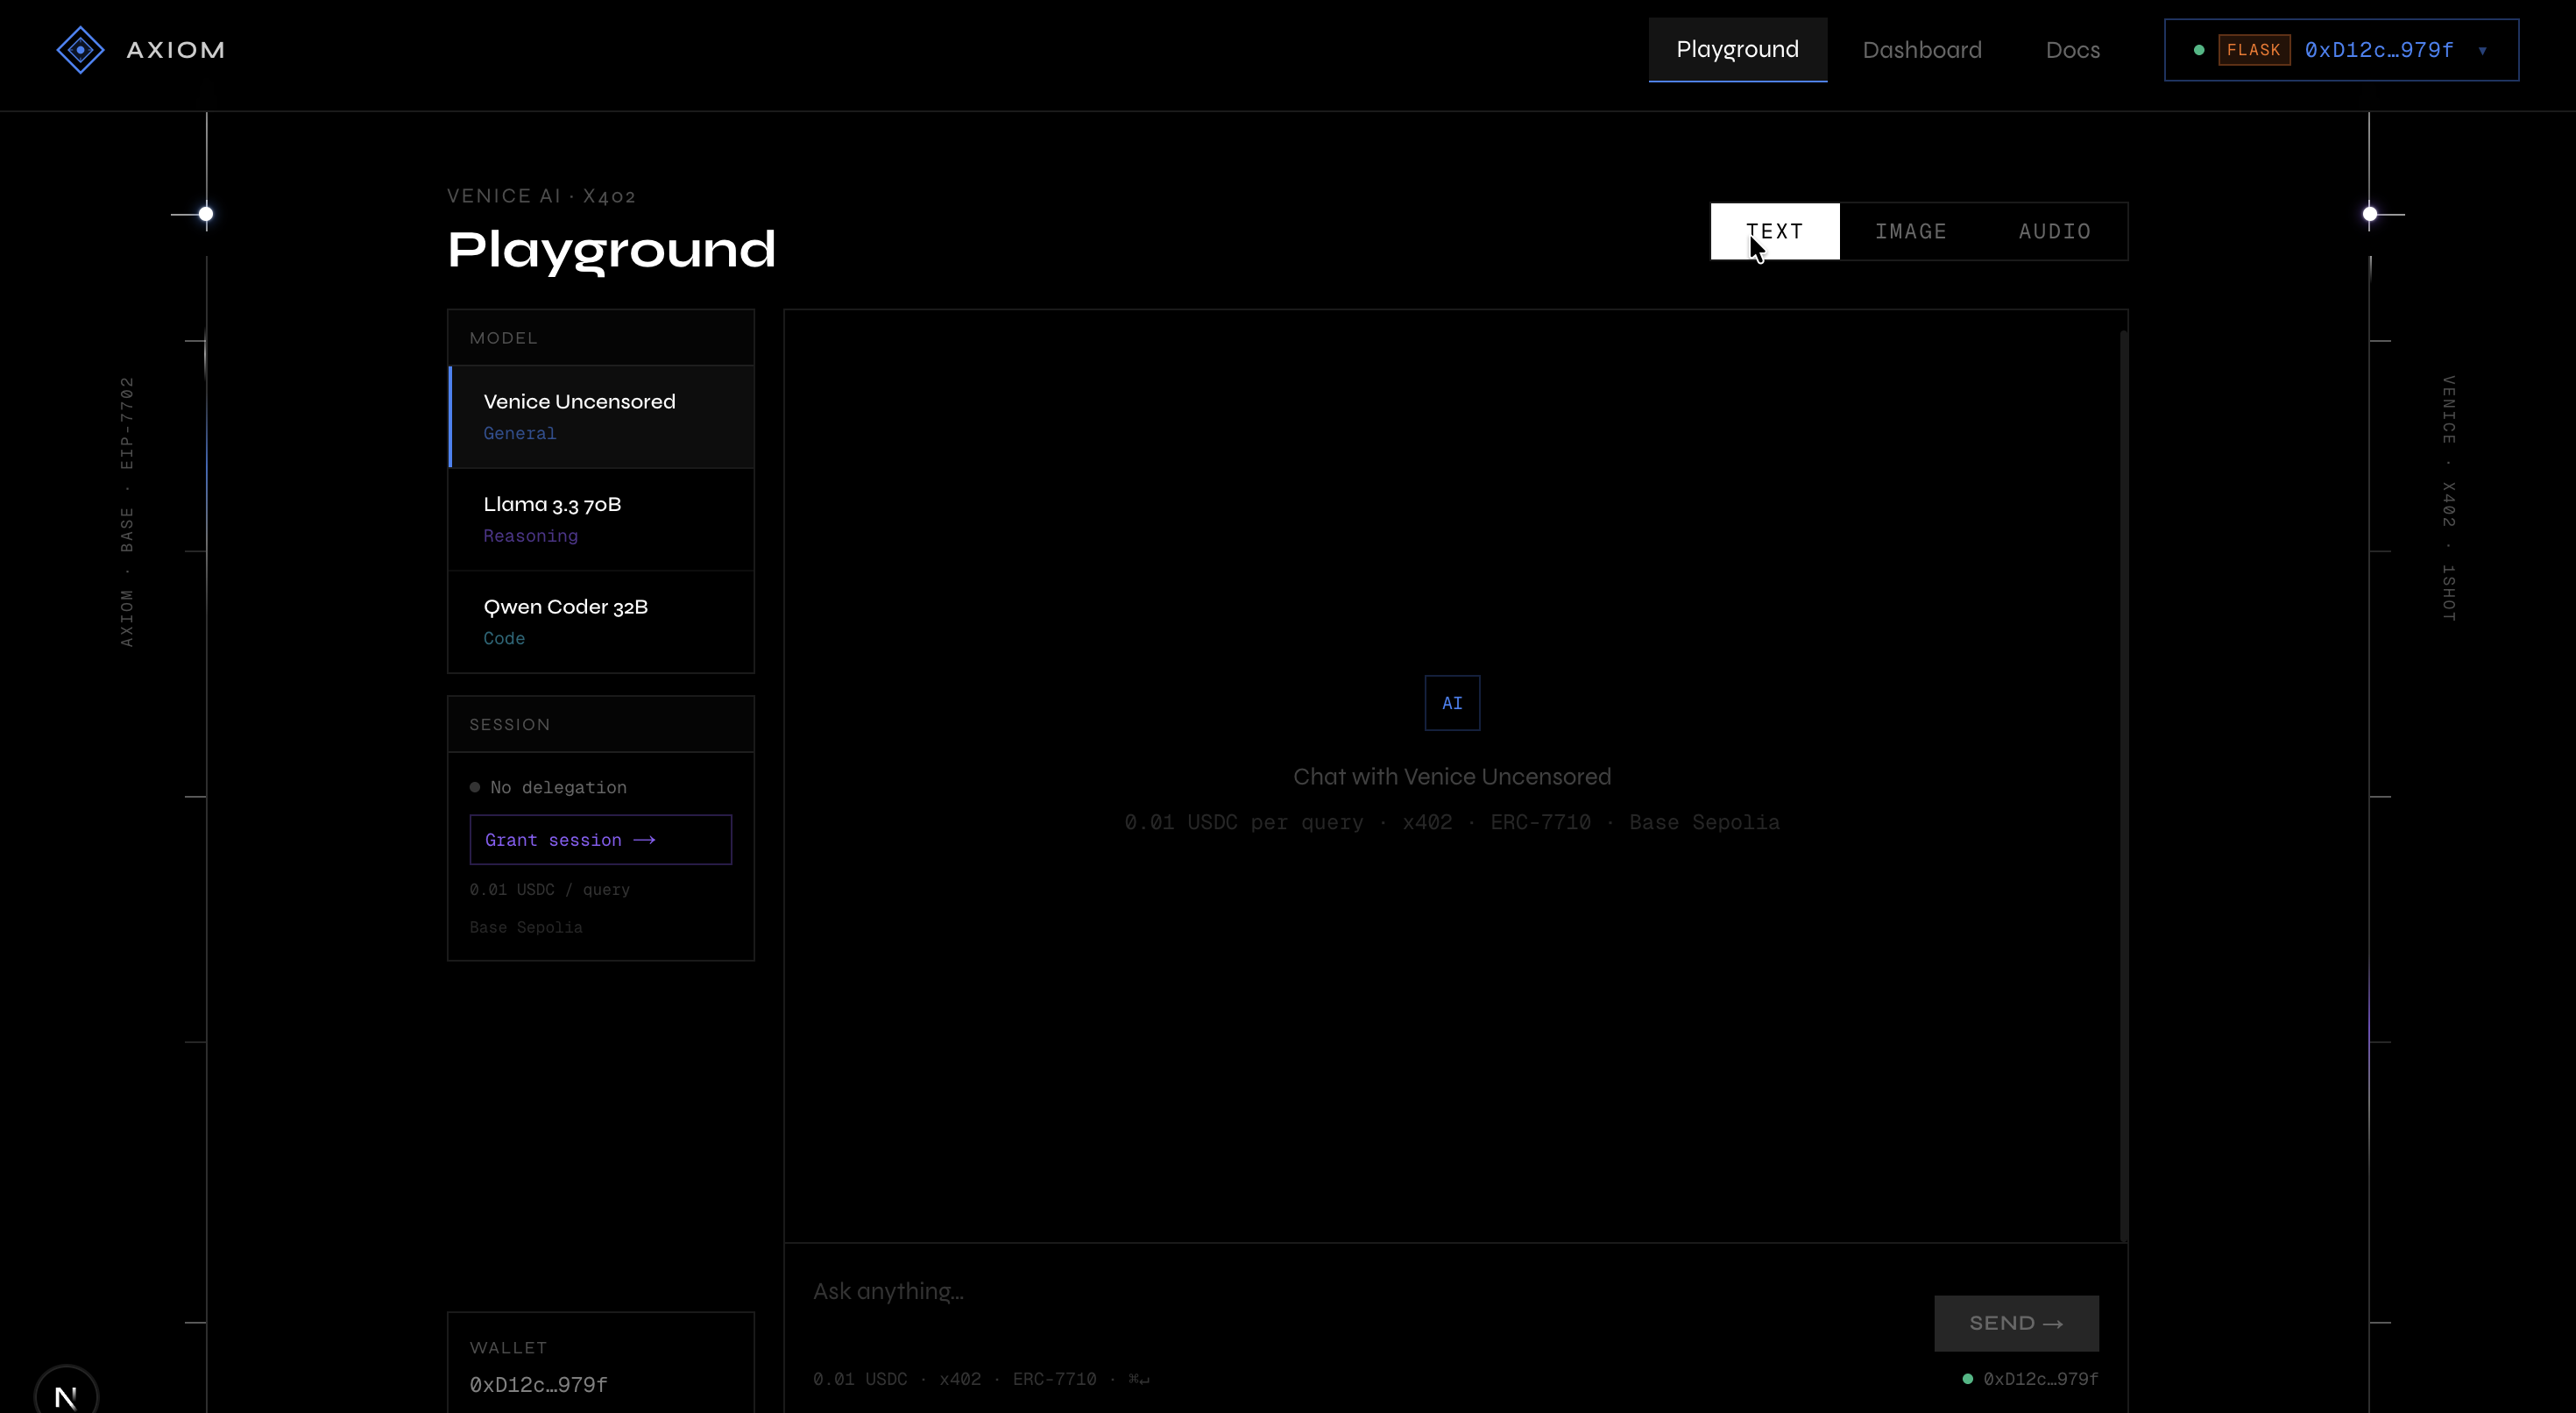Click 'Base Sepolia' in session panel
Screen dimensions: 2576x1413
pos(526,927)
